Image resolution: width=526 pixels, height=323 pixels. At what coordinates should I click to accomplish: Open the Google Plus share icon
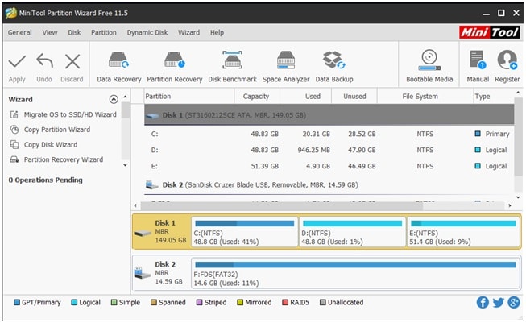click(514, 302)
